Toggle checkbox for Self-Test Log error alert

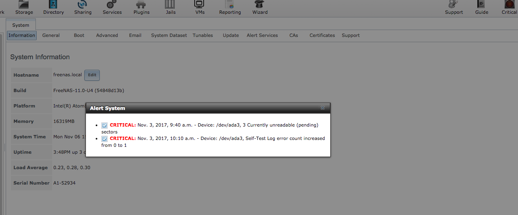(105, 139)
